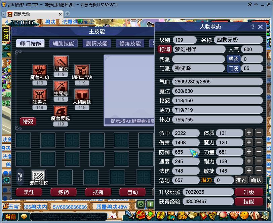Click the 特效 button
Screen dimensions: 273x223
pos(28,121)
